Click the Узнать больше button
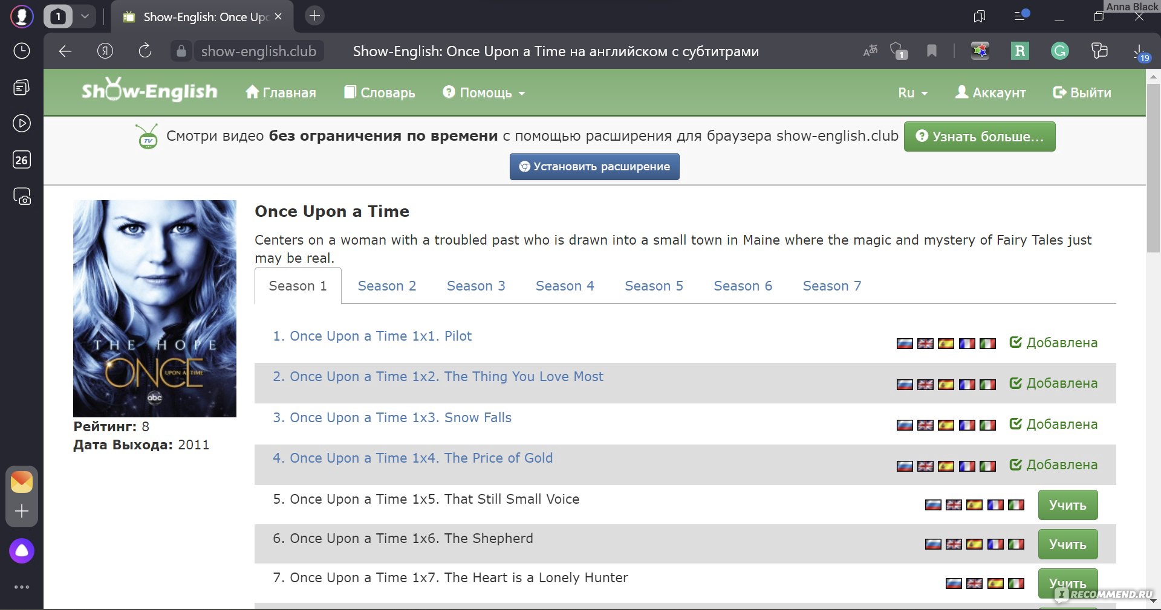This screenshot has height=610, width=1161. tap(980, 136)
